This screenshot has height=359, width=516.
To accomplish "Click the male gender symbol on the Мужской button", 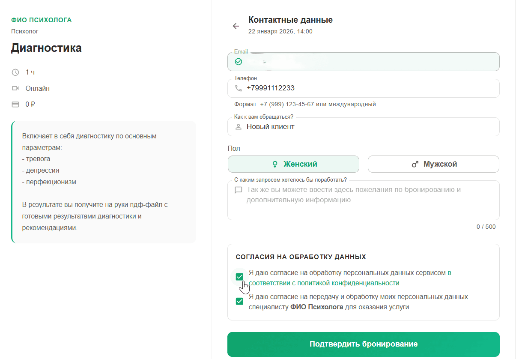I will pos(414,164).
